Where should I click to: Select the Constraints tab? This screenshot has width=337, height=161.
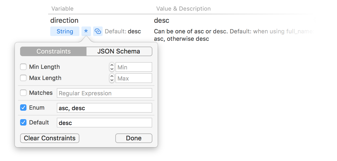[x=53, y=51]
